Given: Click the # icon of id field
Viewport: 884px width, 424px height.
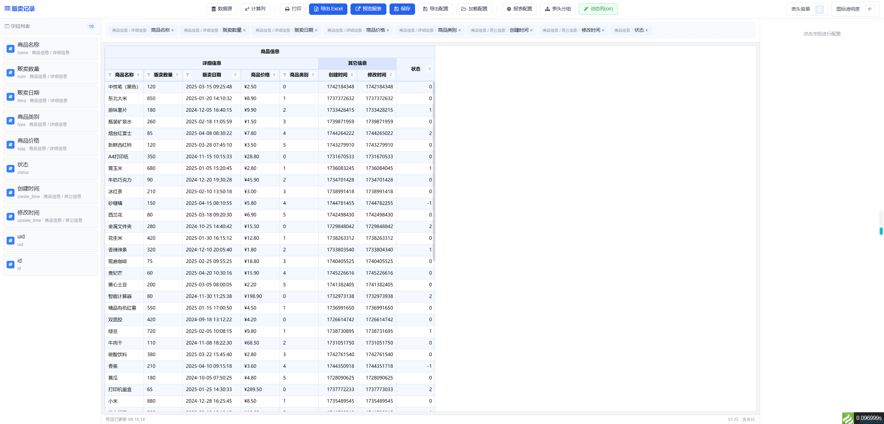Looking at the screenshot, I should coord(10,265).
